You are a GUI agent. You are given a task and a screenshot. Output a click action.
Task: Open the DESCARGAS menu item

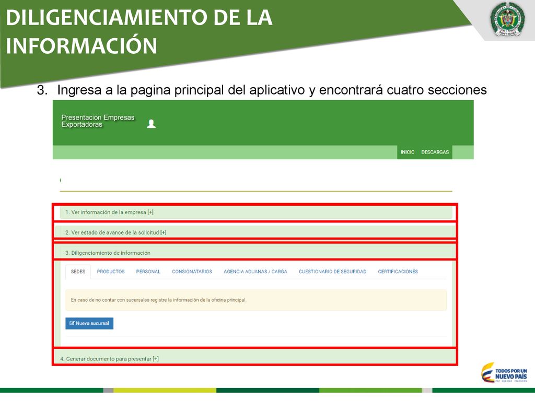pos(435,152)
